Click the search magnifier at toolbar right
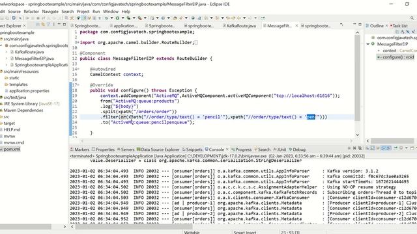 click(x=412, y=18)
